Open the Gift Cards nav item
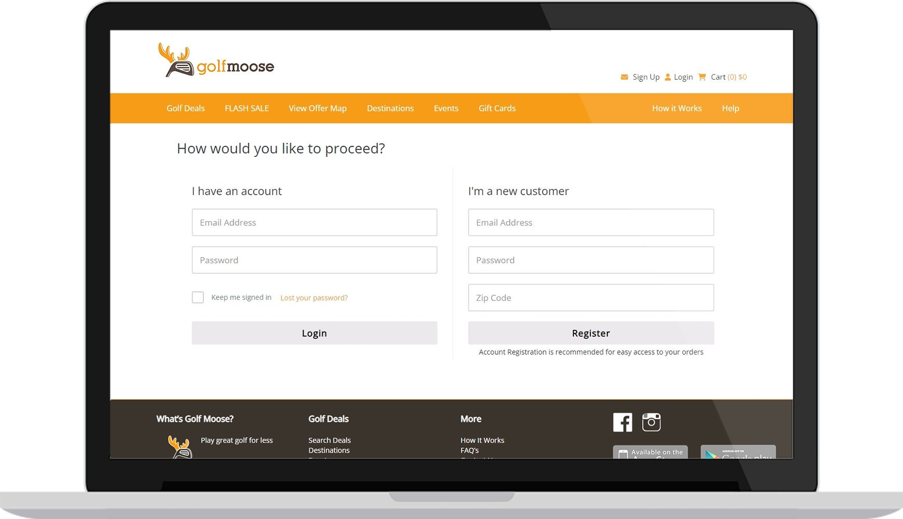Viewport: 903px width, 519px height. [497, 108]
